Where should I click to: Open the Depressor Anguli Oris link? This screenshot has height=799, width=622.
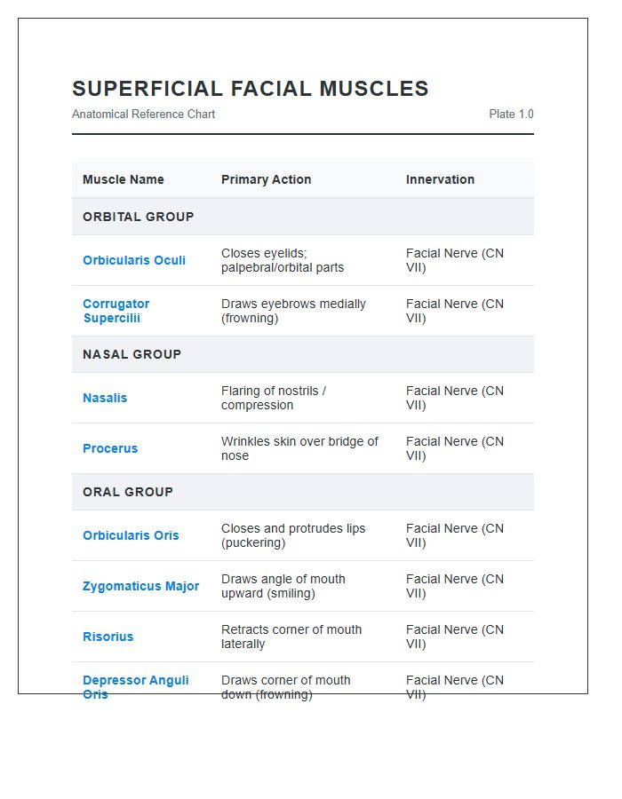[x=135, y=681]
